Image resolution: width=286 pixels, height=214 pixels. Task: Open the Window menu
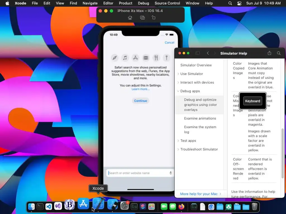[x=192, y=3]
